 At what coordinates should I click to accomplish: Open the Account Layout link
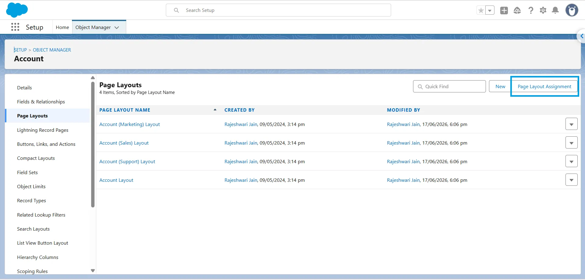(116, 180)
